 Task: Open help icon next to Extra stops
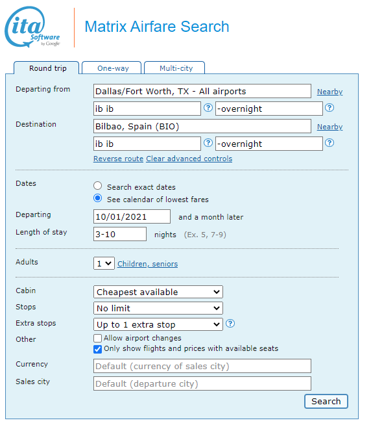(230, 324)
